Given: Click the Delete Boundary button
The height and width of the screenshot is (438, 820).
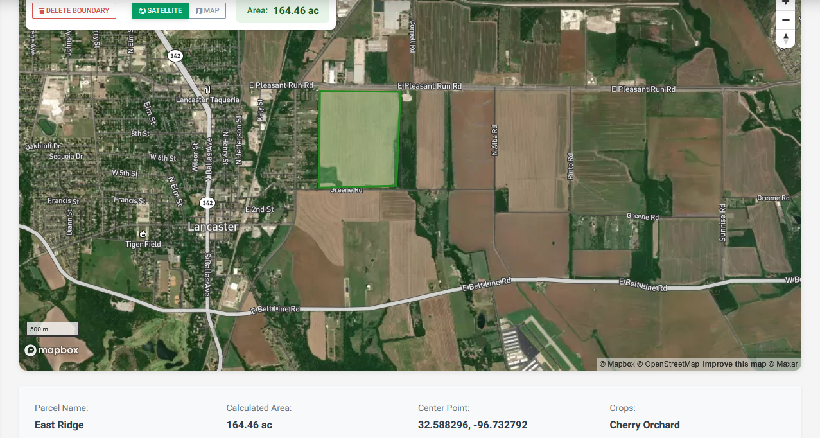Looking at the screenshot, I should pyautogui.click(x=74, y=11).
